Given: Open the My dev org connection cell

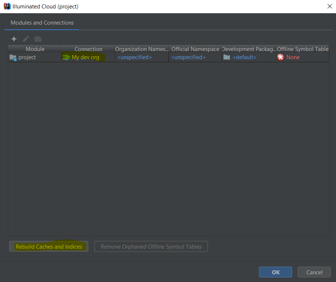Looking at the screenshot, I should click(85, 57).
